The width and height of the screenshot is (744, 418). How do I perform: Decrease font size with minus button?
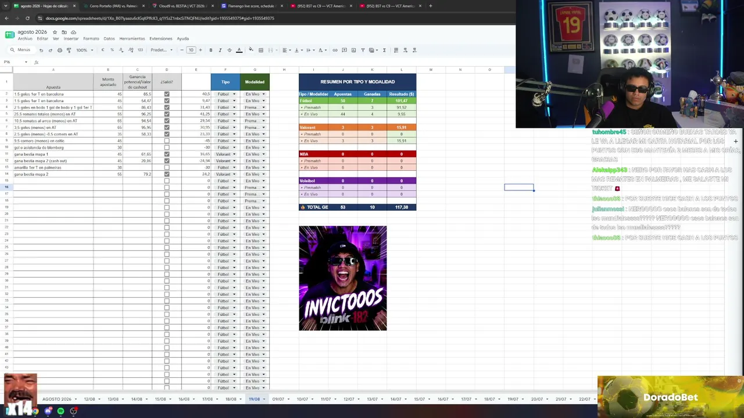[x=183, y=50]
